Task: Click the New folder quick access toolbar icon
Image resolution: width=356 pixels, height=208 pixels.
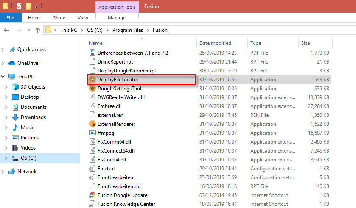Action: [x=28, y=6]
